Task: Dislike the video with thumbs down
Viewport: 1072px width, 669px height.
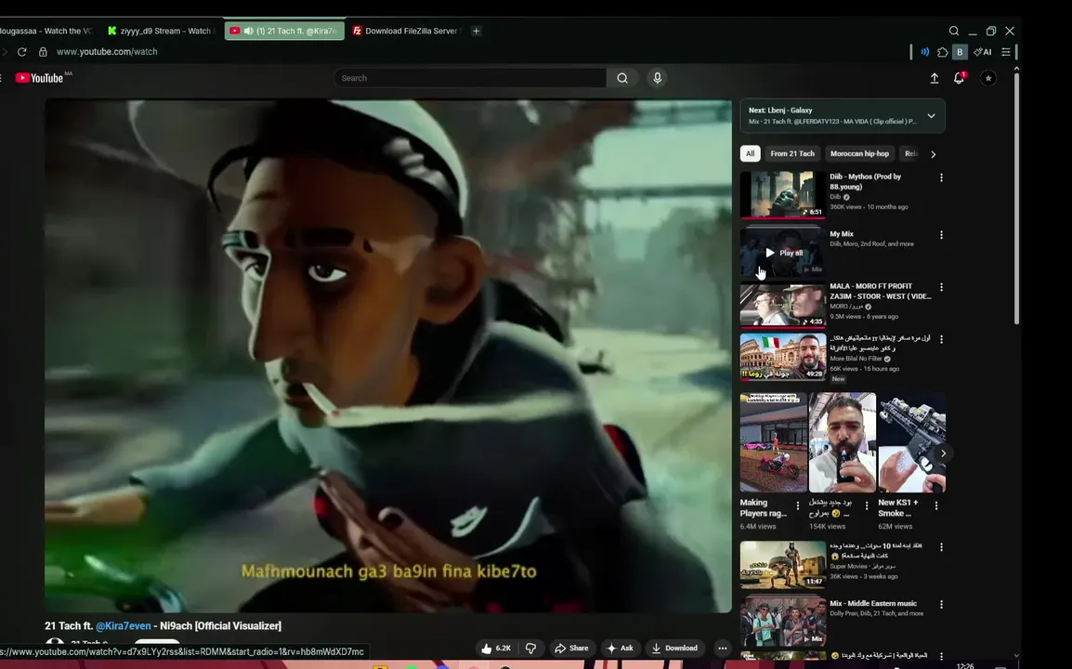Action: pos(530,649)
